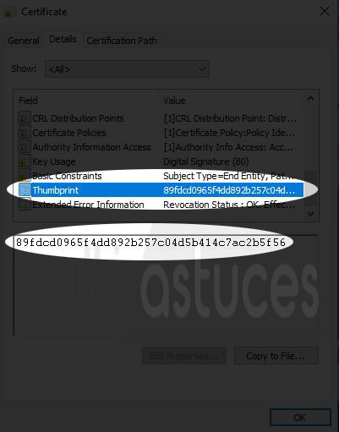Click the field list scroll up arrow

point(310,99)
